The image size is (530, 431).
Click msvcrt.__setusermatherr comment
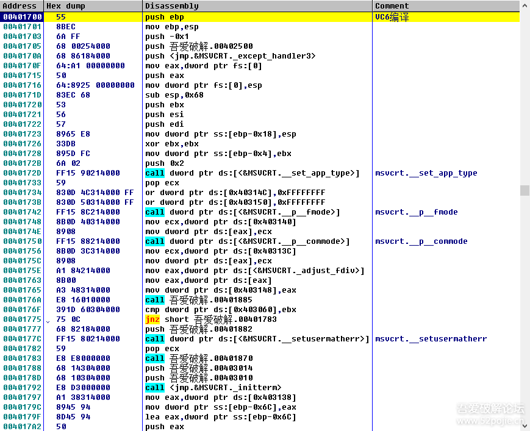[x=431, y=339]
